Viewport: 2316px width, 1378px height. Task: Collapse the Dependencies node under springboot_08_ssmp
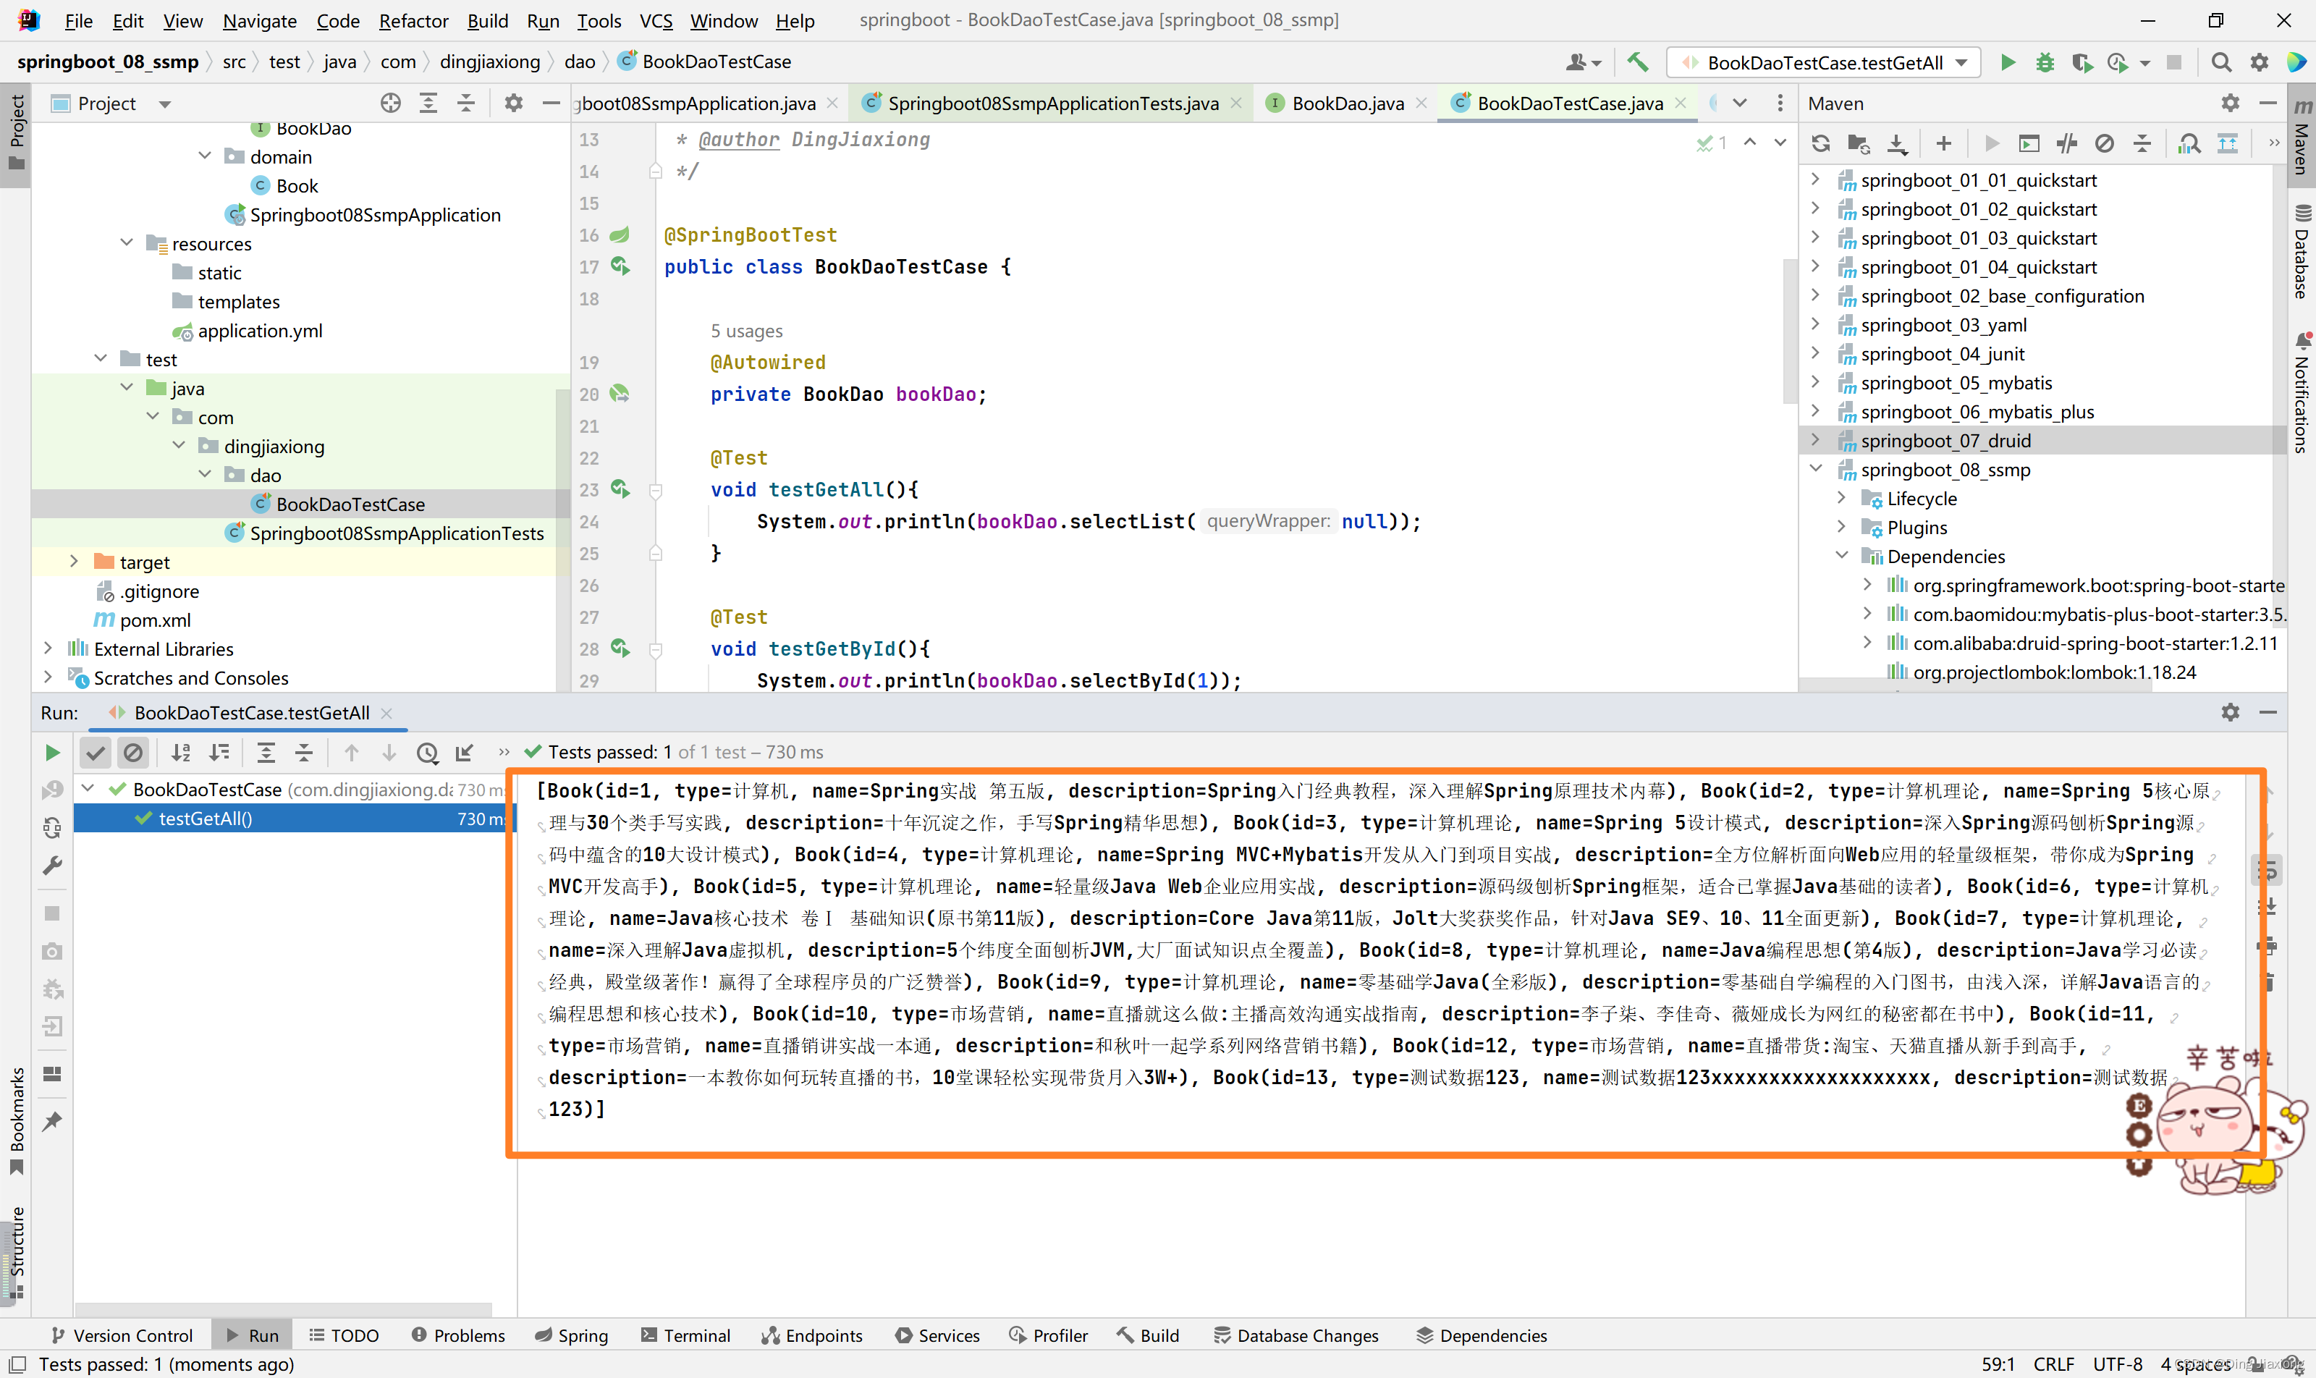(x=1843, y=555)
